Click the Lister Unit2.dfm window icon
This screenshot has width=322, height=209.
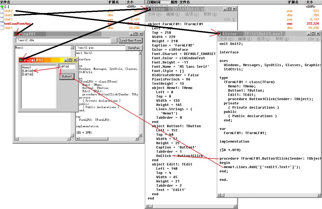click(148, 9)
